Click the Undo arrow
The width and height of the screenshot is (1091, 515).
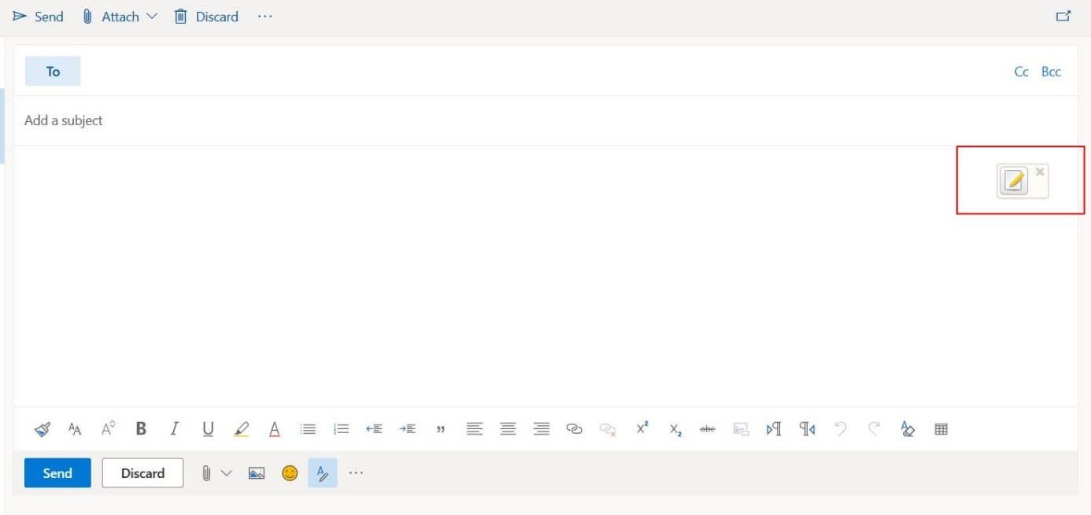(841, 429)
